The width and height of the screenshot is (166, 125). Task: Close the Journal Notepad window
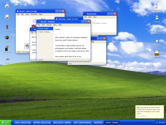tap(89, 22)
